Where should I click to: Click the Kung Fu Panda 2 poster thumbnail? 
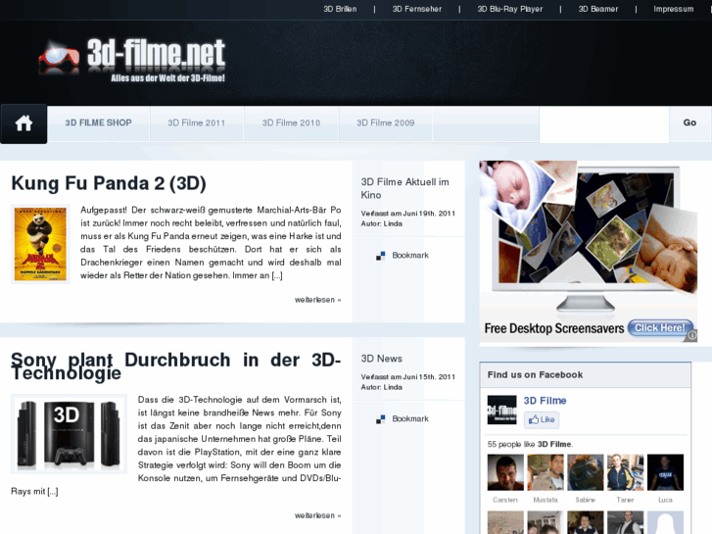pos(40,245)
